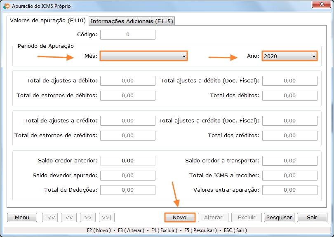Viewport: 334px width, 237px height.
Task: Go to previous record with << button
Action: [69, 217]
